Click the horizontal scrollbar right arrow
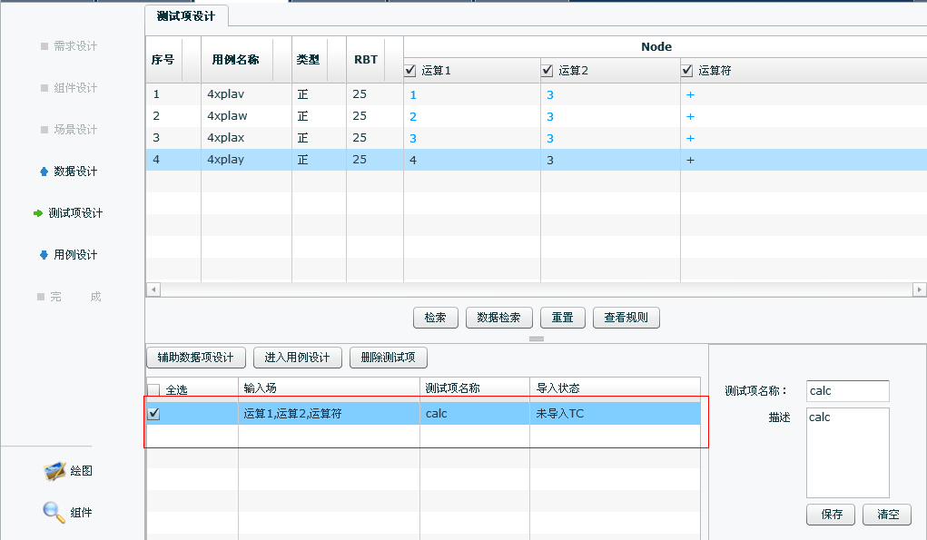 point(920,290)
